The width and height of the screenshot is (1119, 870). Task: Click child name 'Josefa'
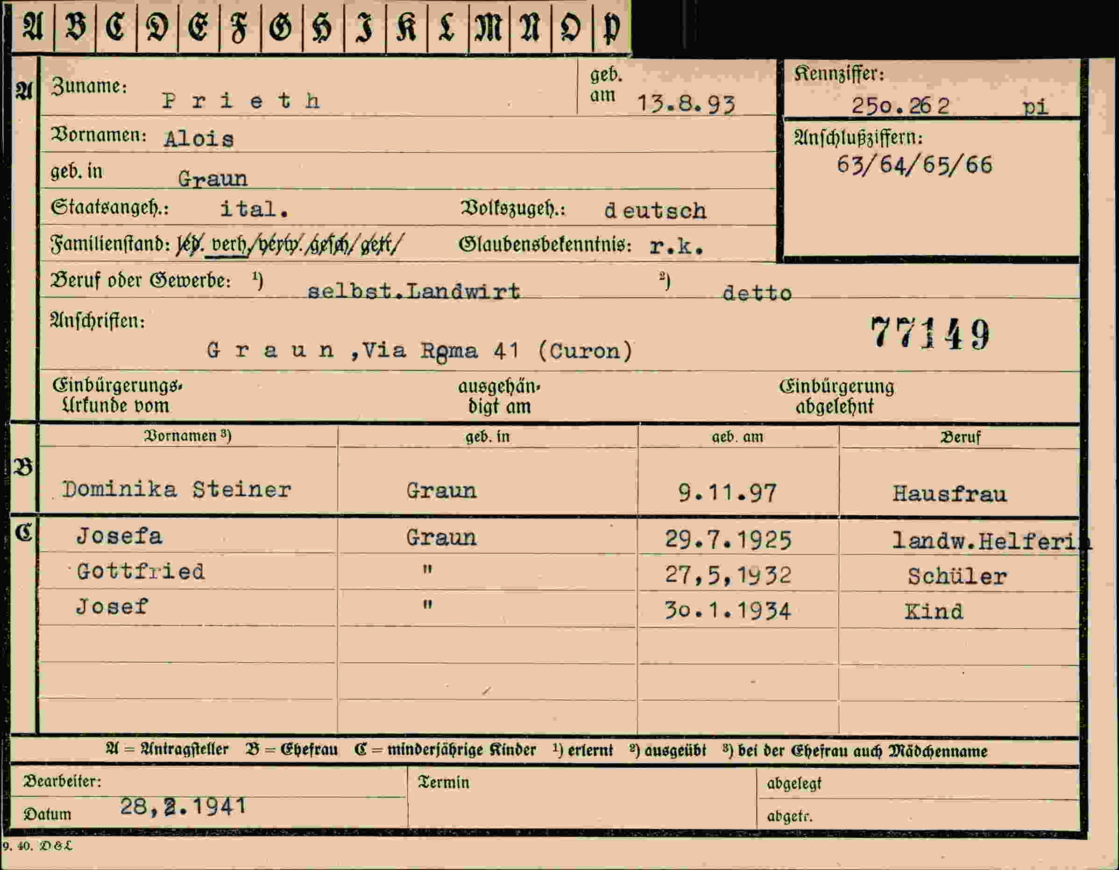[x=120, y=537]
